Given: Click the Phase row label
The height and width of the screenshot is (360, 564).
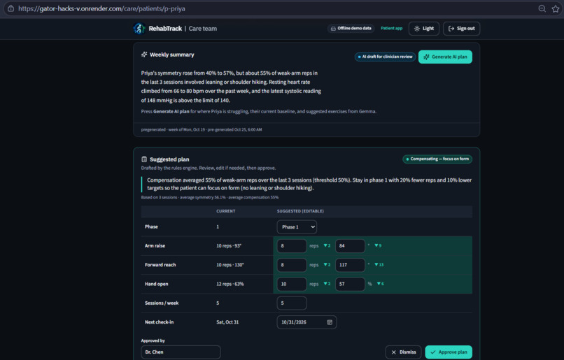Looking at the screenshot, I should [151, 227].
